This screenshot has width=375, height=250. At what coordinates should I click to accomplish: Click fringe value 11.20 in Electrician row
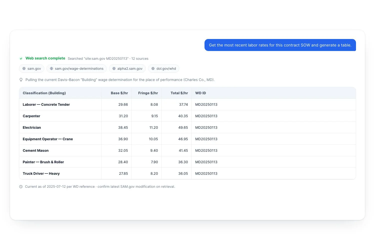(153, 127)
